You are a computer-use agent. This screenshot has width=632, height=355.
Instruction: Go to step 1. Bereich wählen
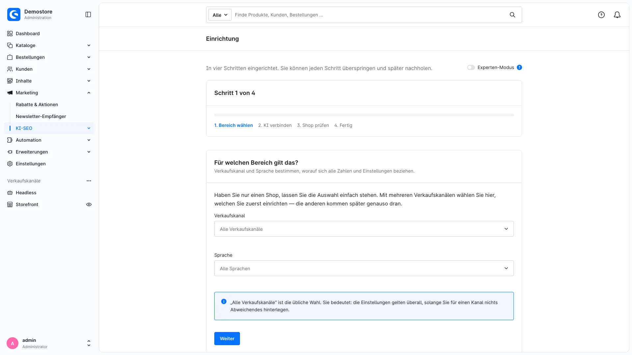(x=234, y=125)
